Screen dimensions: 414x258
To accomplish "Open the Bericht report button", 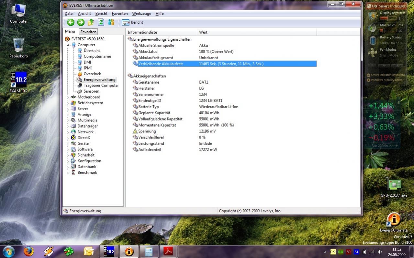I will 133,22.
